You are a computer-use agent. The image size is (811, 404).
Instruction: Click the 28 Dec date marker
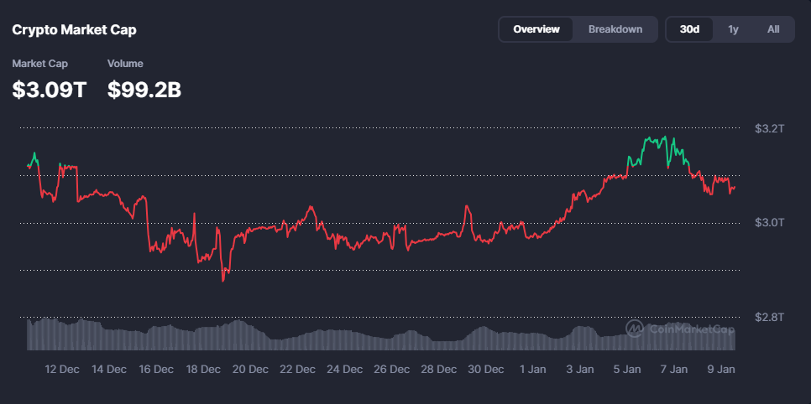click(x=438, y=370)
